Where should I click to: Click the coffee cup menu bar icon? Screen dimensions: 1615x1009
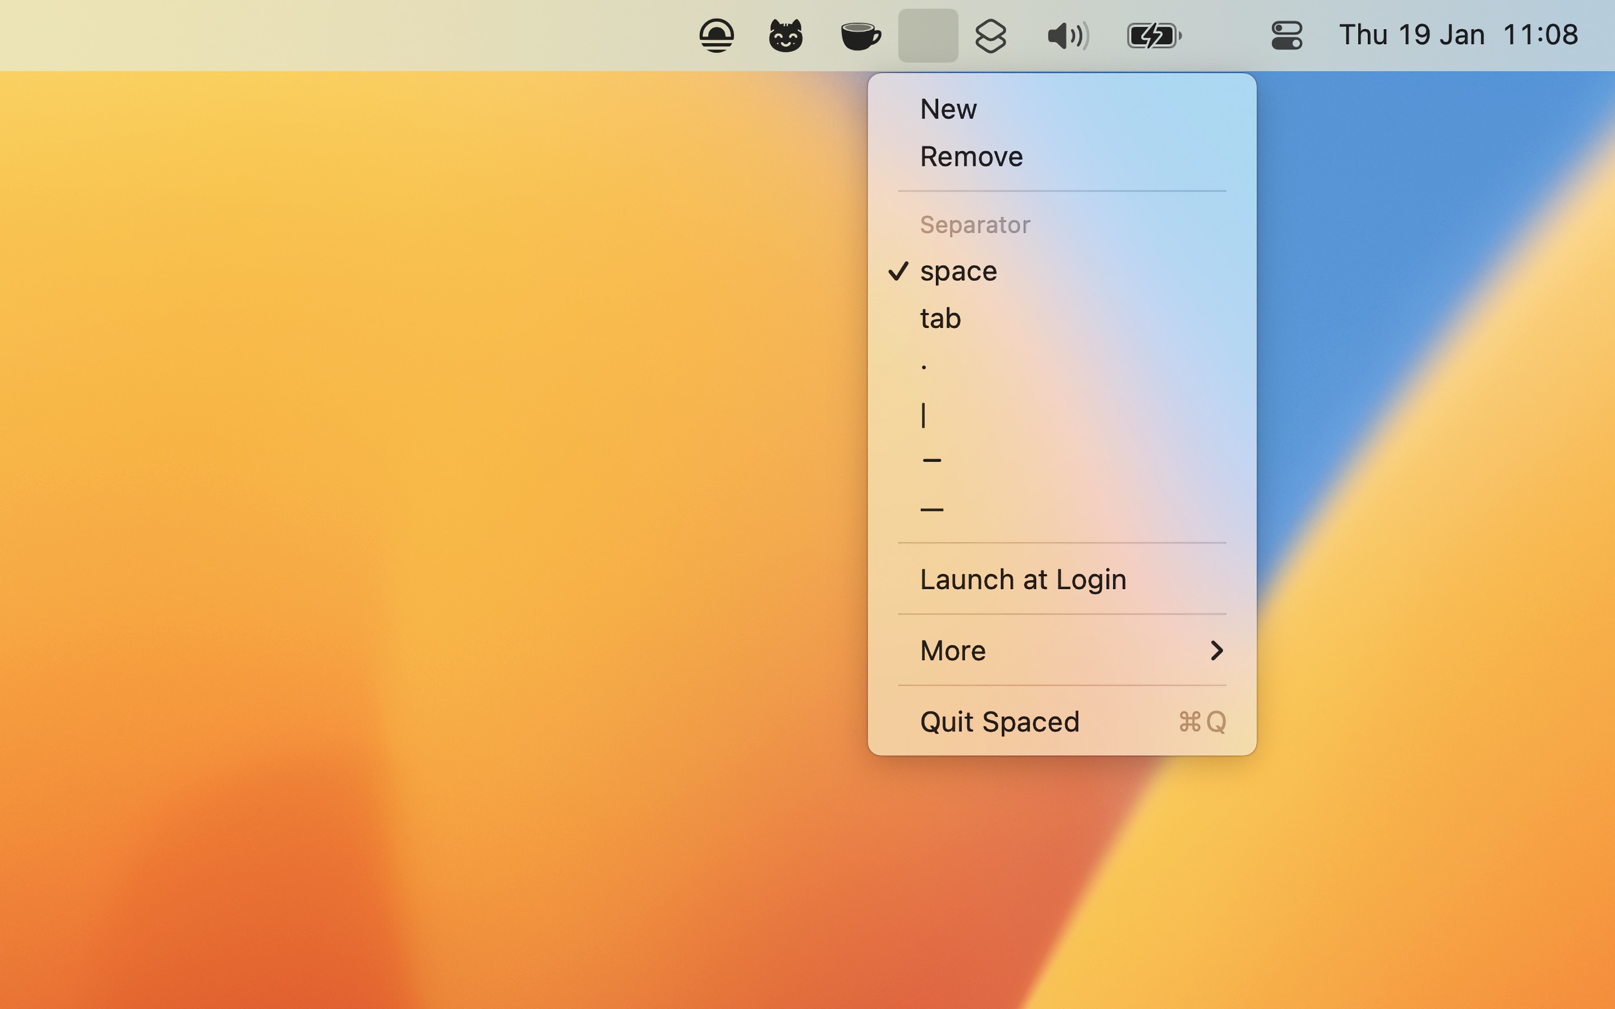pyautogui.click(x=860, y=35)
